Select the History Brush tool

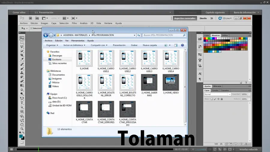[22, 77]
